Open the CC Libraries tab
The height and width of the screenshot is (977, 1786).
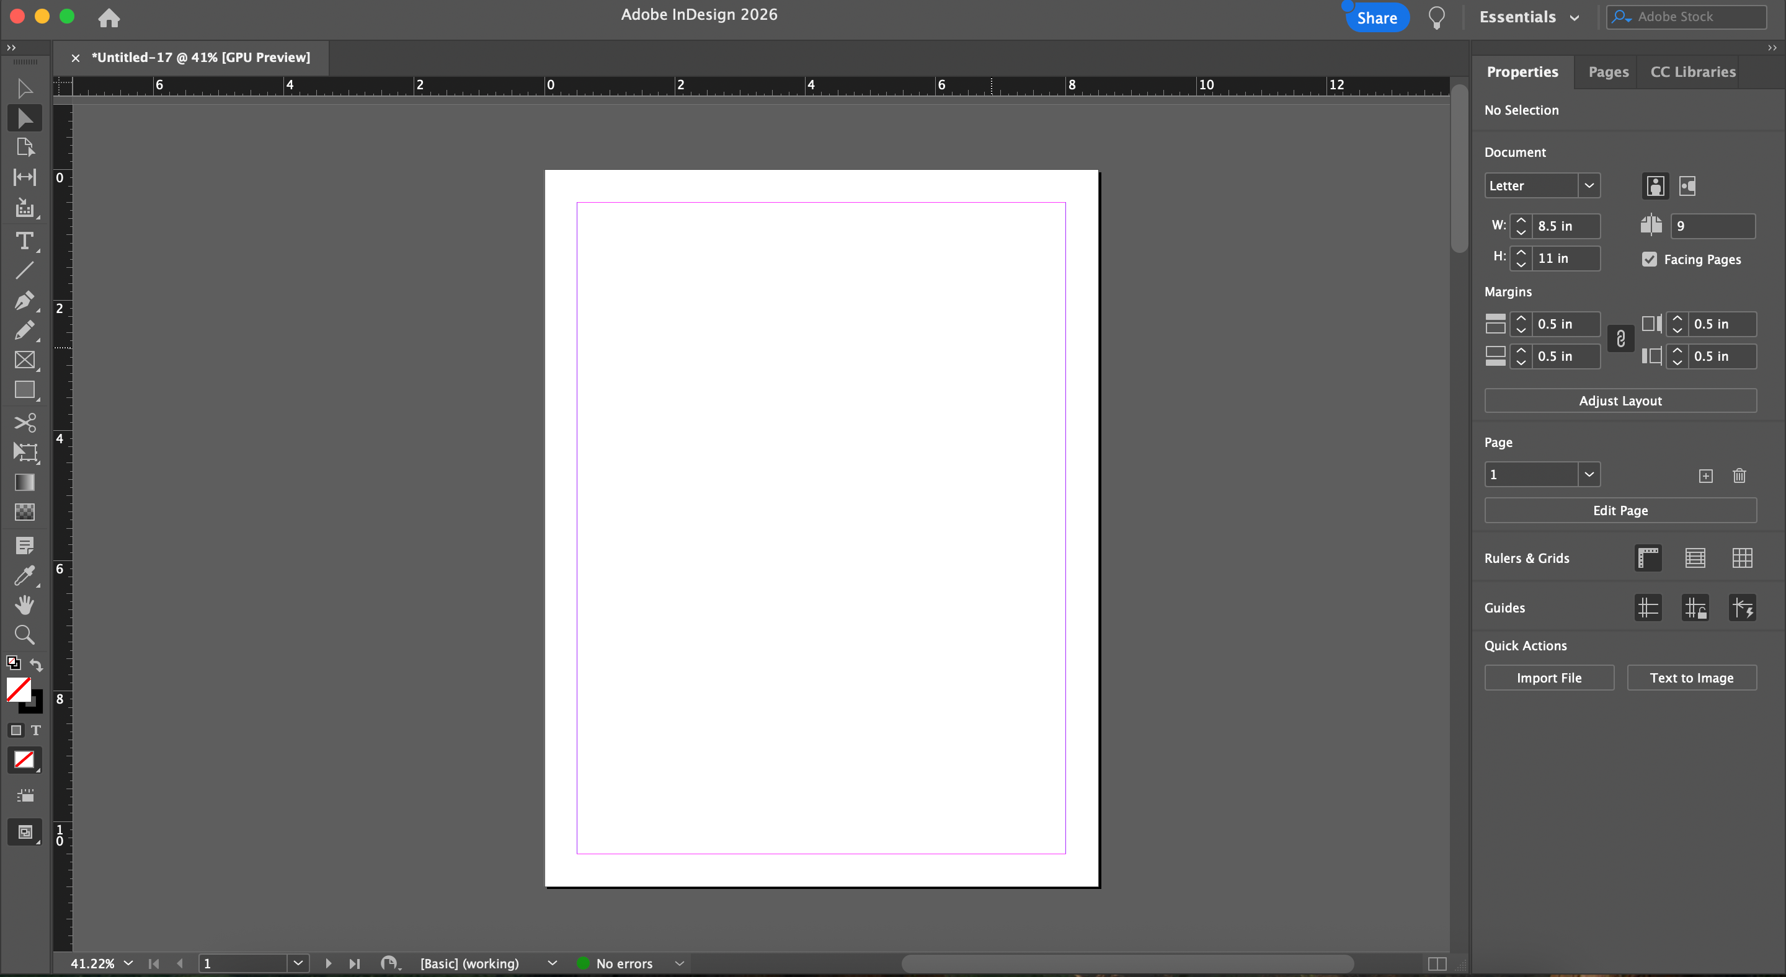tap(1692, 72)
